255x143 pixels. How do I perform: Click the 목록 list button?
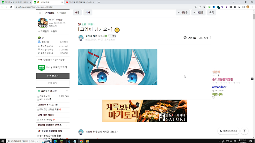(212, 12)
